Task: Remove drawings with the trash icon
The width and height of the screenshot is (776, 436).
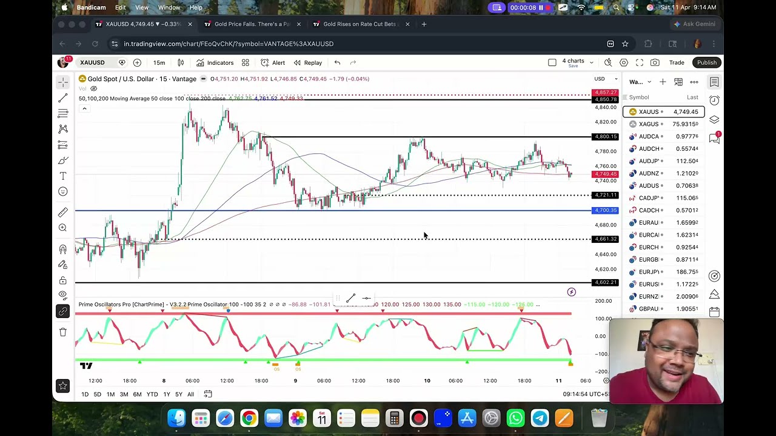Action: 63,332
